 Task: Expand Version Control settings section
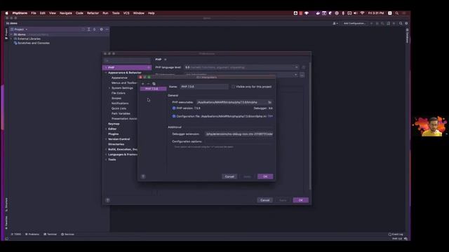pos(106,139)
